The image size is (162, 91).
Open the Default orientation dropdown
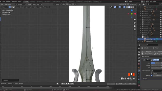pyautogui.click(x=21, y=4)
